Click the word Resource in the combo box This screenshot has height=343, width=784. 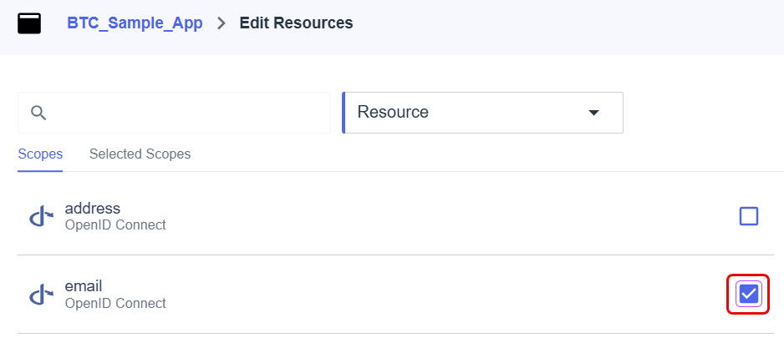pyautogui.click(x=393, y=112)
